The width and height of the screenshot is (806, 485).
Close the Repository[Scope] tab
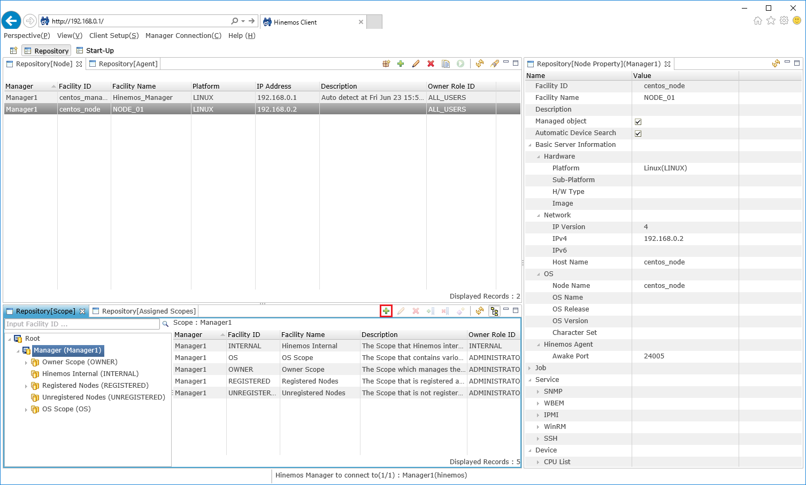(x=82, y=311)
